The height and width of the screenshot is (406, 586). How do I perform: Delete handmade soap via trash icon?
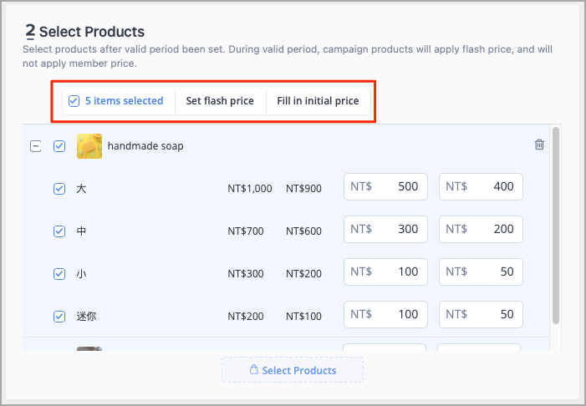539,145
